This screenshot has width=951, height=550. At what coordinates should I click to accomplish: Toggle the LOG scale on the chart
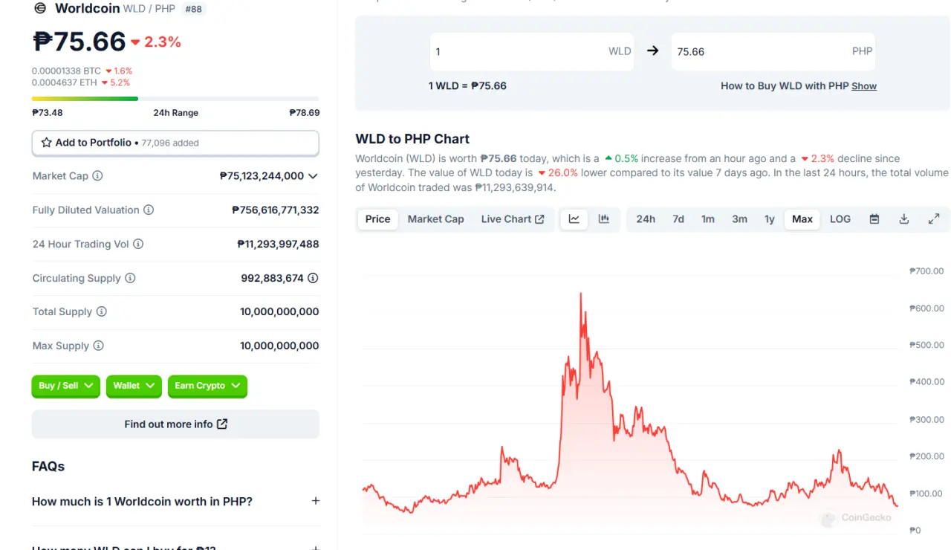(x=840, y=219)
